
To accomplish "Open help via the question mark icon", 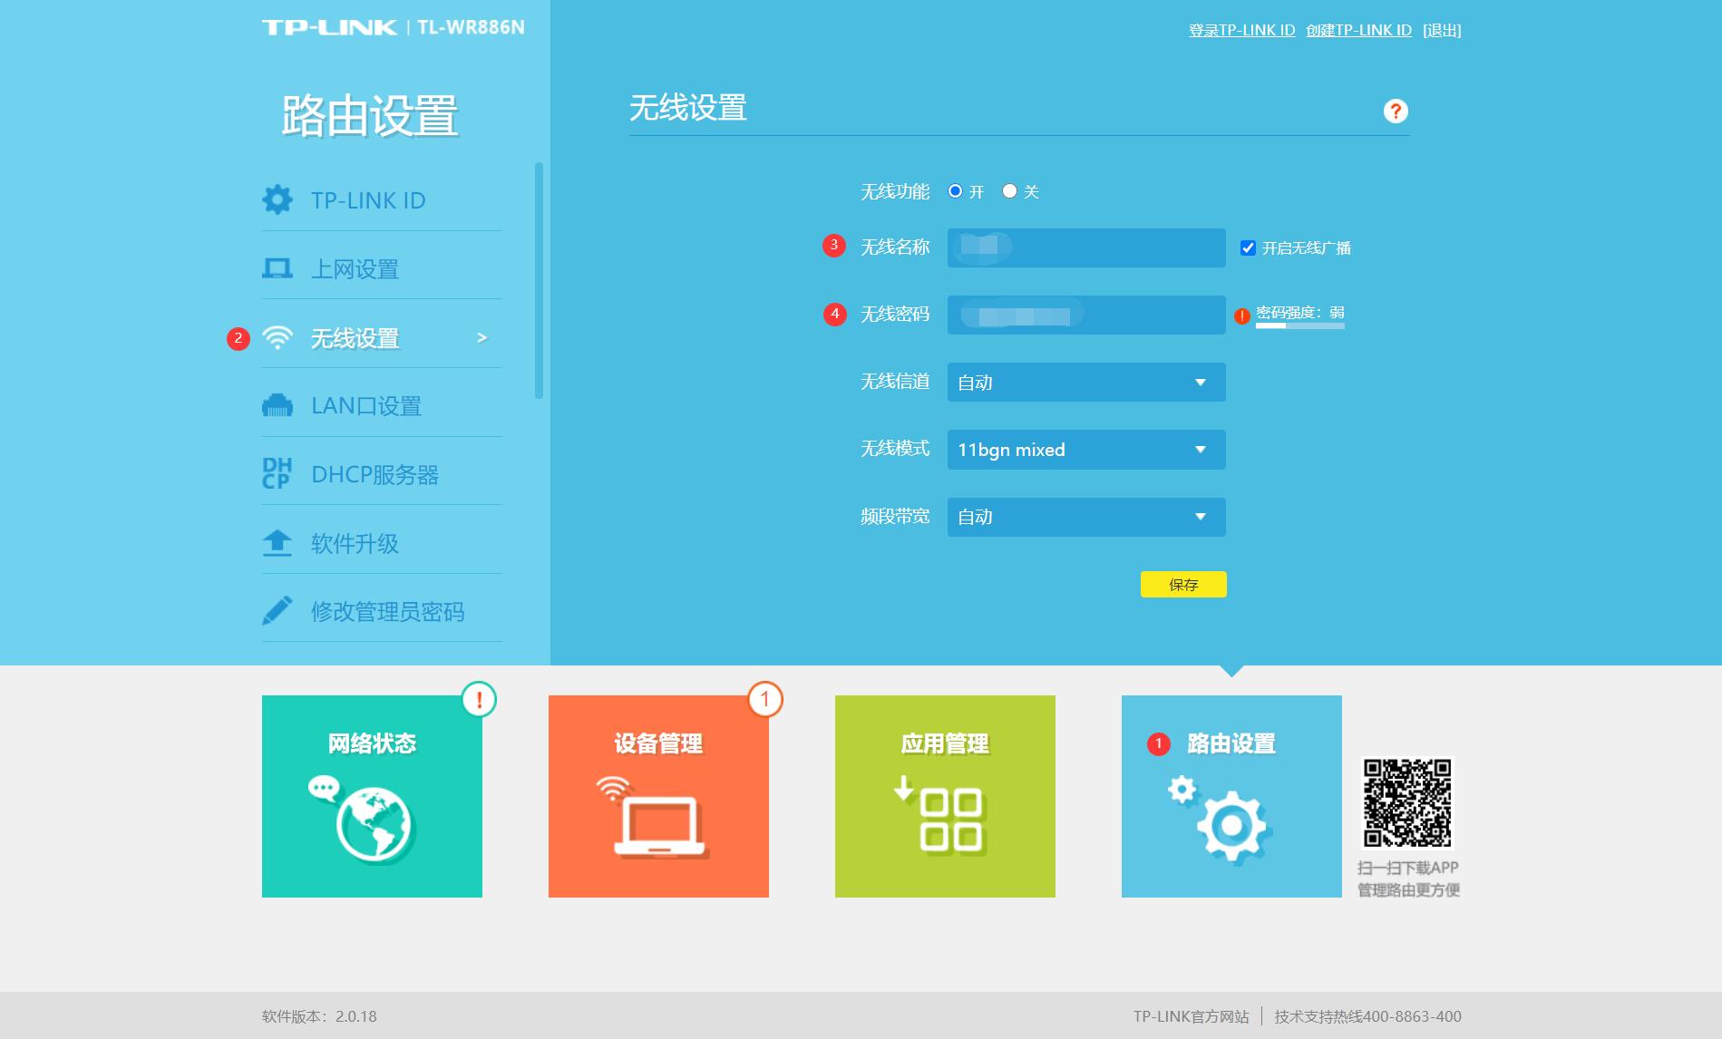I will [x=1396, y=111].
